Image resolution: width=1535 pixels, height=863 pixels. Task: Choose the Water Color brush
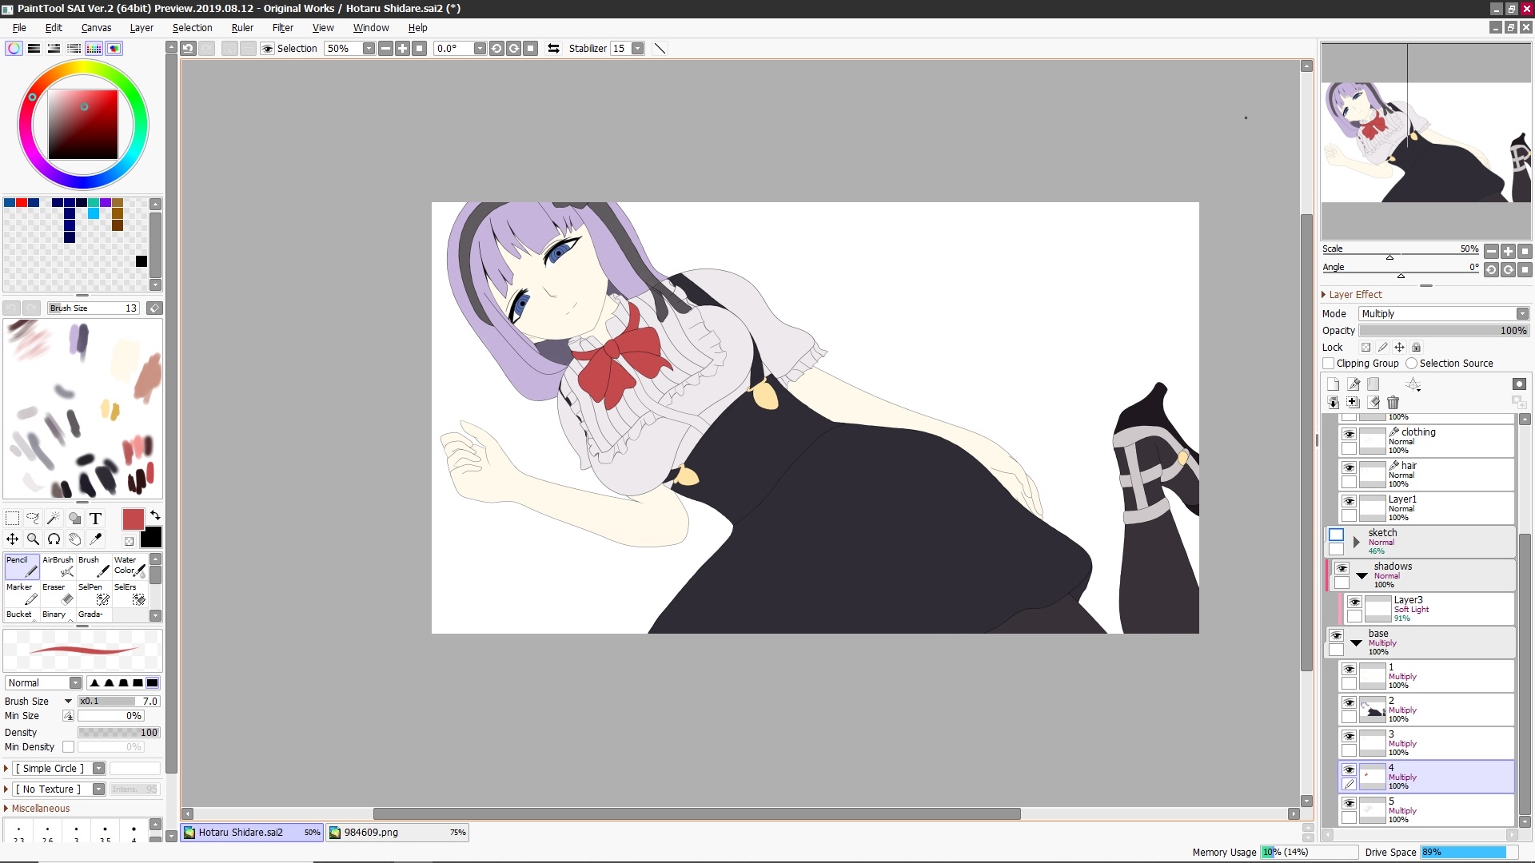coord(130,567)
